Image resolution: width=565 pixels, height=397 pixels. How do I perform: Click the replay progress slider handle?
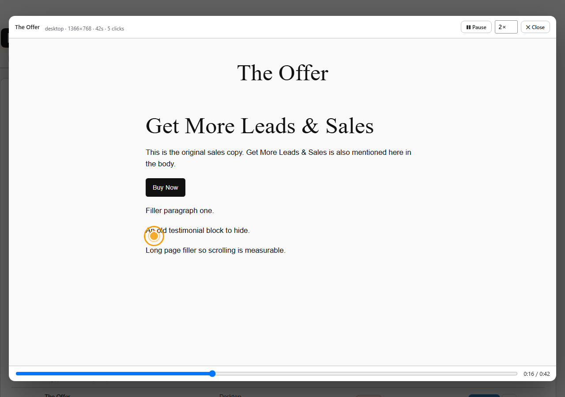(x=212, y=374)
